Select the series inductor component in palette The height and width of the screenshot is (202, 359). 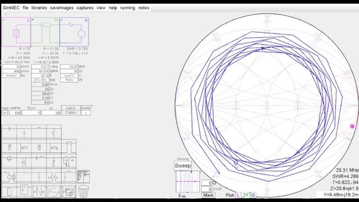[39, 132]
